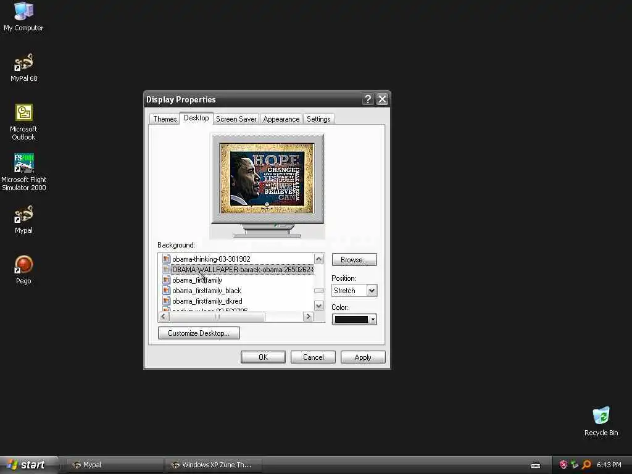632x474 pixels.
Task: Select obama-thinking-03-301902 background
Action: [x=211, y=259]
